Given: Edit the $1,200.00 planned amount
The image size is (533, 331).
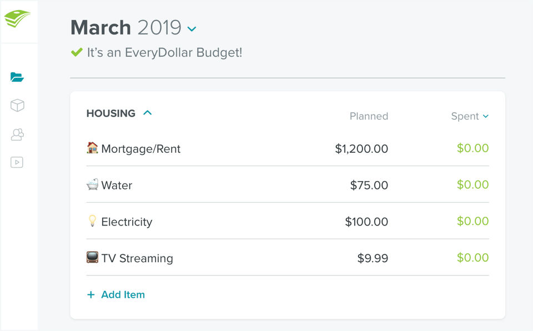Looking at the screenshot, I should pos(361,149).
